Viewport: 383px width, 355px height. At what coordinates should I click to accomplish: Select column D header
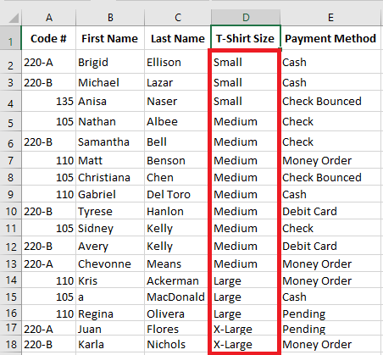(x=246, y=18)
